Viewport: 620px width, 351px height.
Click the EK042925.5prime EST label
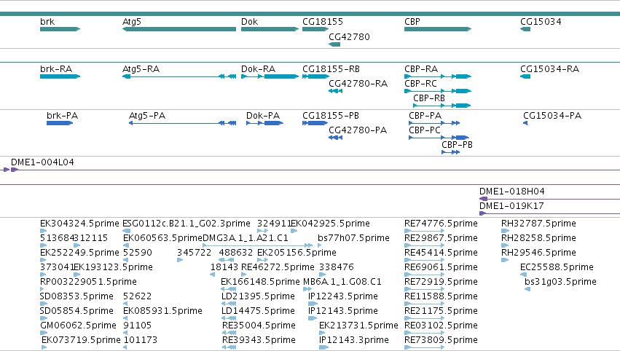(330, 224)
